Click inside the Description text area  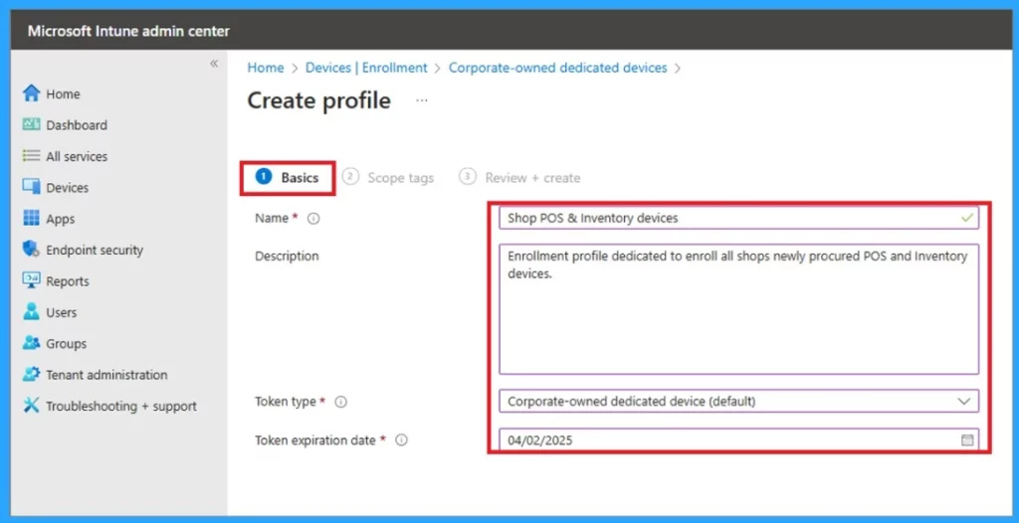[739, 309]
